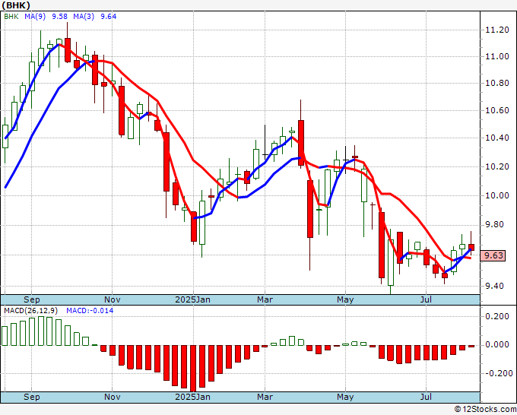Click the MACD:-0.014 value readout
The image size is (517, 415).
point(90,311)
